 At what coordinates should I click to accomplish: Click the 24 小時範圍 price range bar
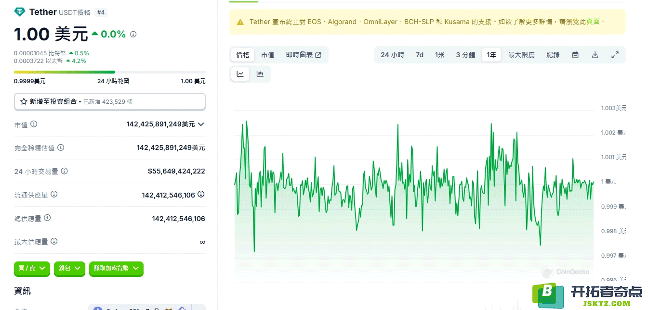tap(110, 72)
